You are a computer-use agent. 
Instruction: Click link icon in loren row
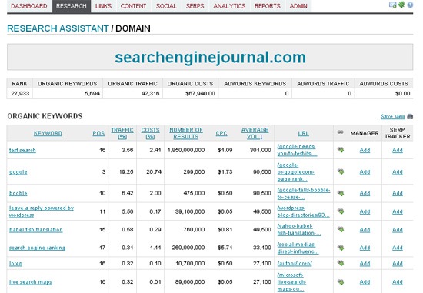click(x=341, y=263)
